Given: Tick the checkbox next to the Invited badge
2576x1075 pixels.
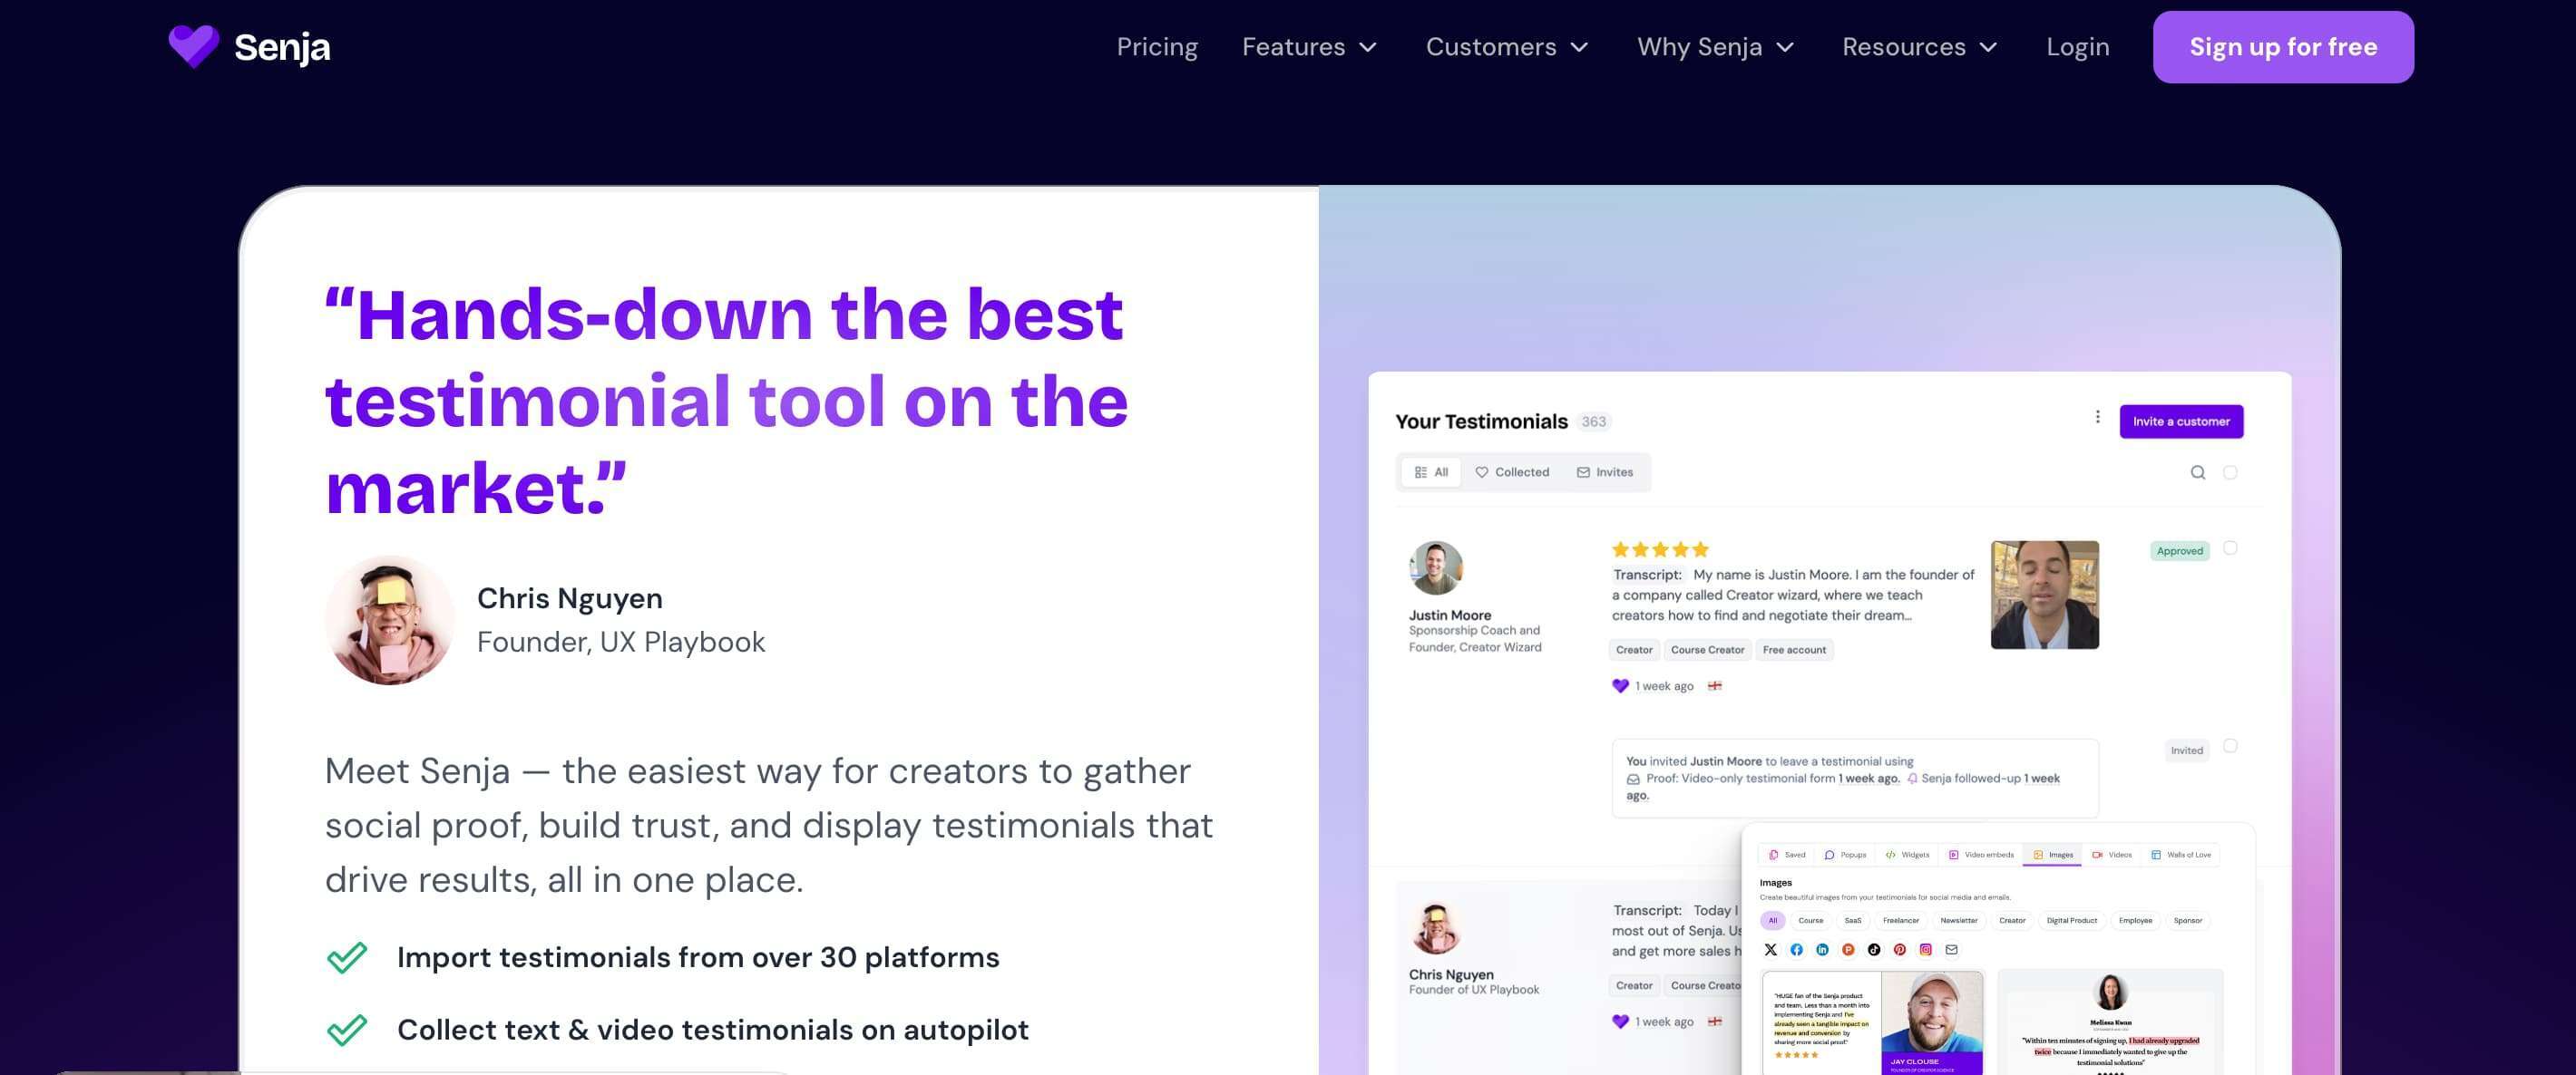Looking at the screenshot, I should pos(2230,746).
